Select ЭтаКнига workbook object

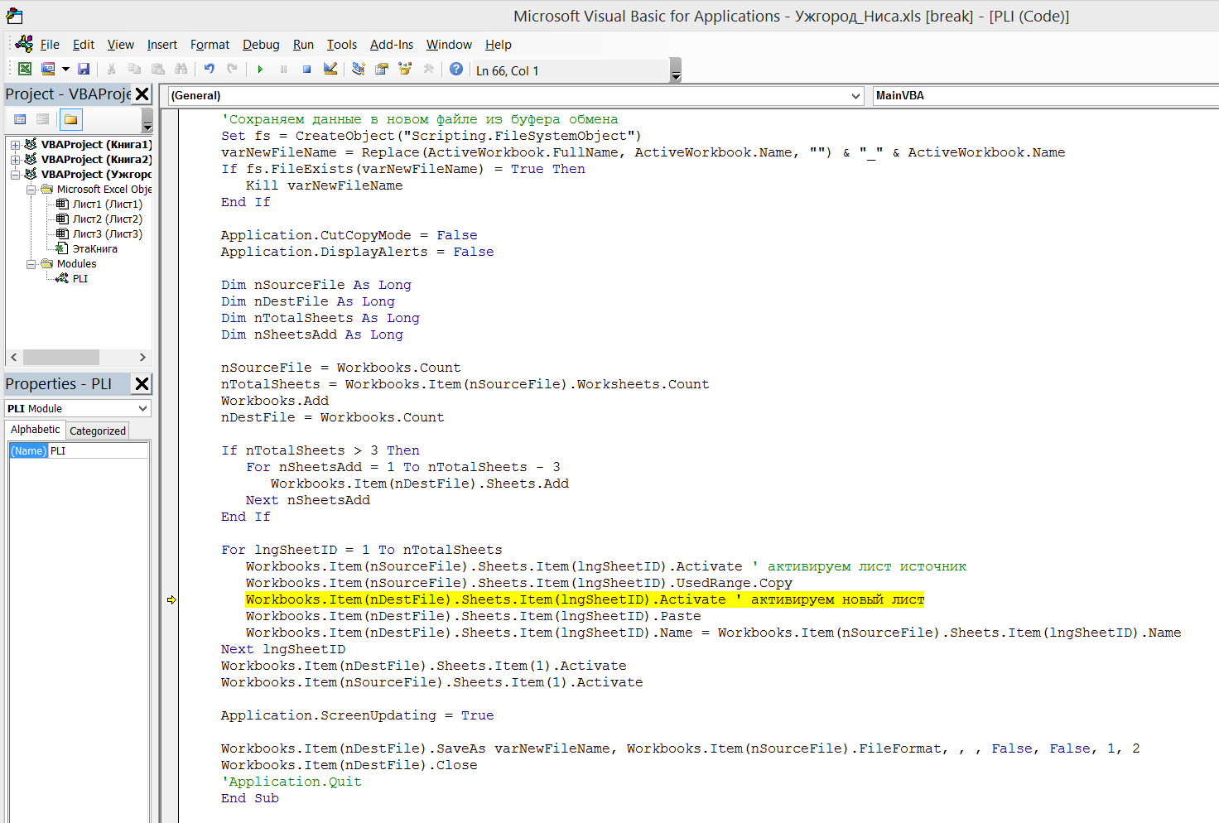pyautogui.click(x=94, y=249)
